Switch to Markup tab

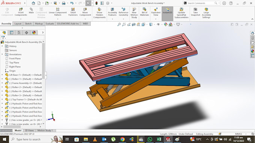coord(39,24)
